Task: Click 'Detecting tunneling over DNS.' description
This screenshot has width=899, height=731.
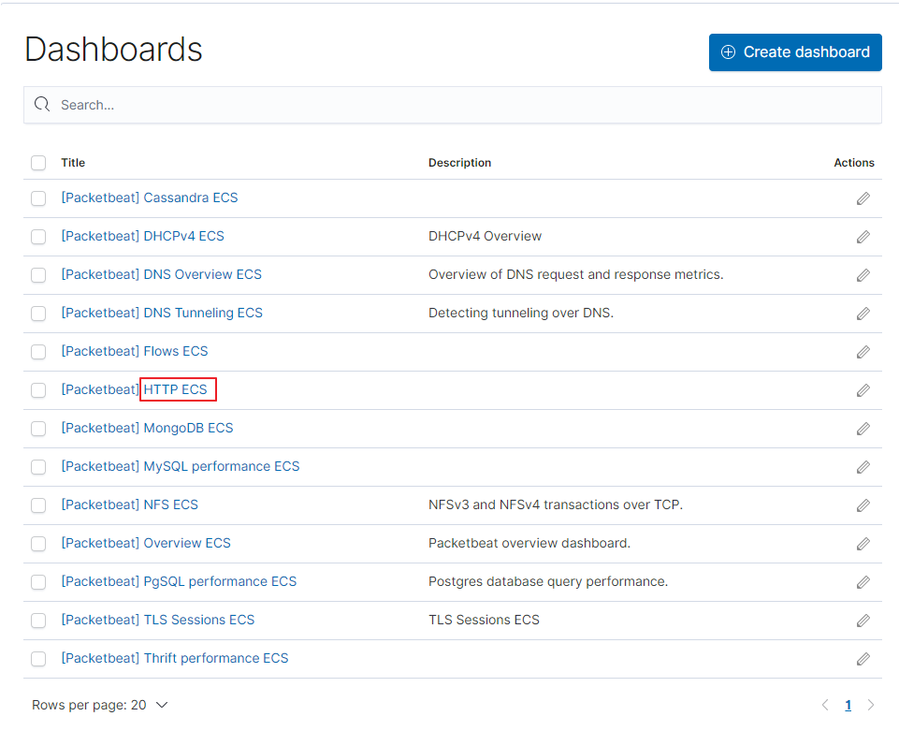Action: click(521, 314)
